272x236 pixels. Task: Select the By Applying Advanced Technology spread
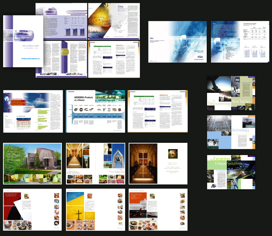coord(231,132)
